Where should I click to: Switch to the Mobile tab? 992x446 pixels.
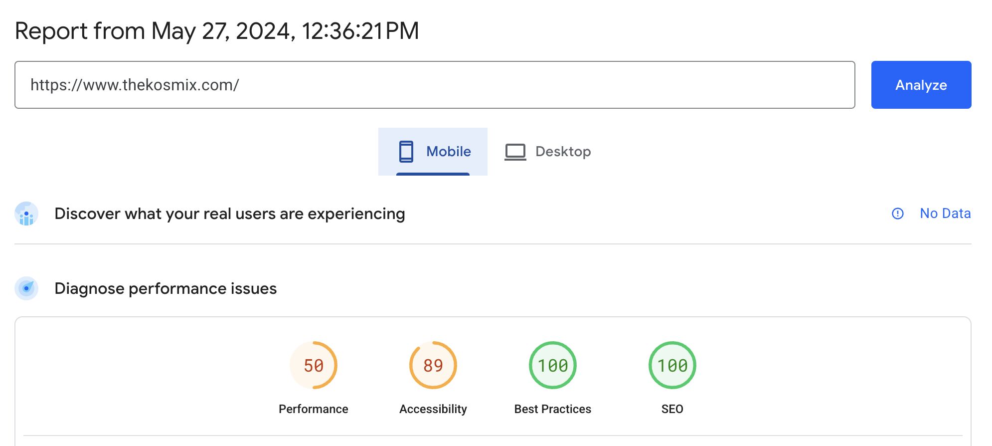tap(433, 152)
